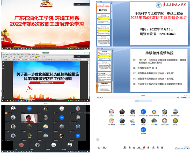Select the Sticky Note comment tool in Acrobat
191x154 pixels.
click(43, 59)
